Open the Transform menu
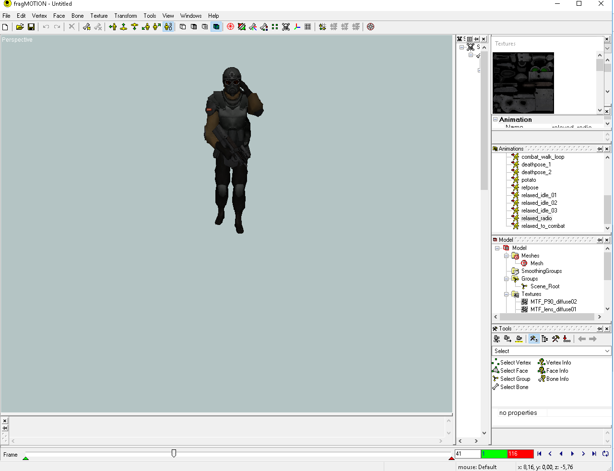This screenshot has width=614, height=471. click(126, 16)
